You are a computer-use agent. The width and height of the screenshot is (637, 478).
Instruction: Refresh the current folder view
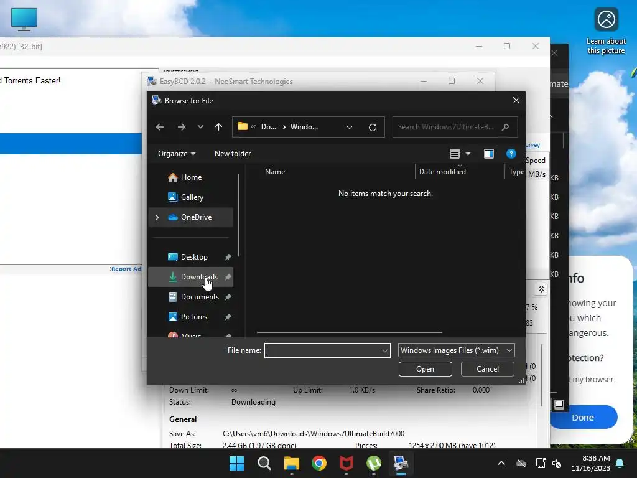point(372,127)
